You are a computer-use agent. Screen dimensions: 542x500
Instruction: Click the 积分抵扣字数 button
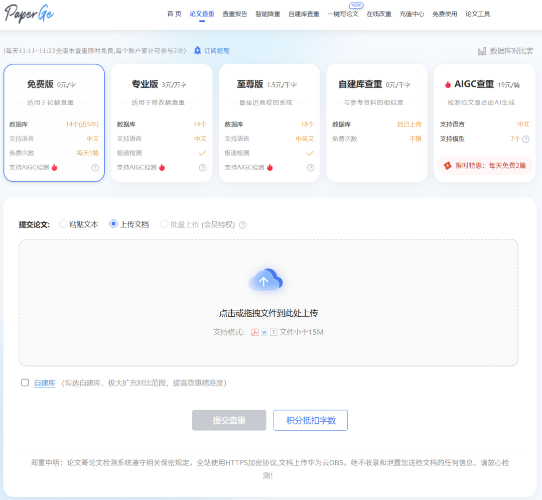pyautogui.click(x=310, y=420)
